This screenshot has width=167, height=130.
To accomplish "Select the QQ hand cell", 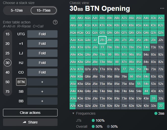I will pos(88,33).
